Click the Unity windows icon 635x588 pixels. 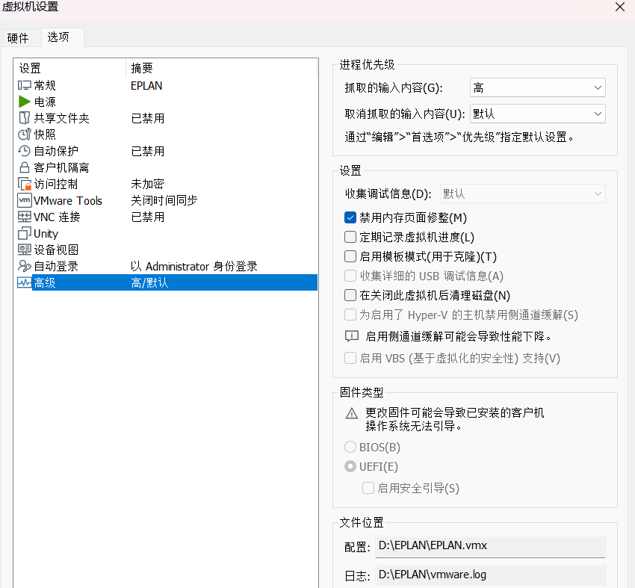pos(25,233)
